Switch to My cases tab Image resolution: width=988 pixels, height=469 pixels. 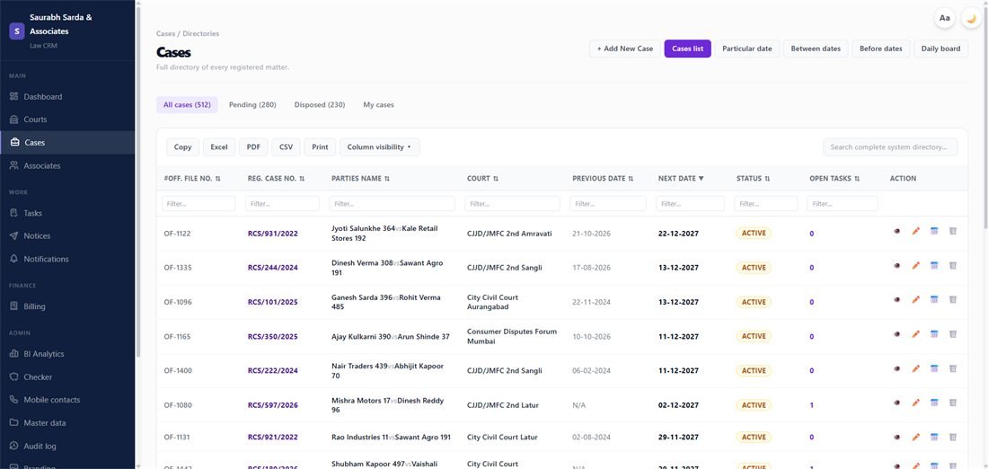tap(379, 104)
